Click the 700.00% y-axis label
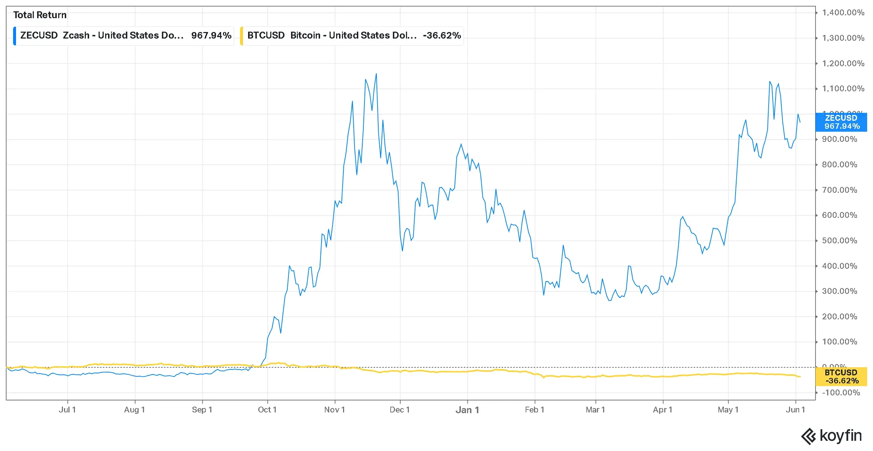Image resolution: width=873 pixels, height=451 pixels. [840, 190]
